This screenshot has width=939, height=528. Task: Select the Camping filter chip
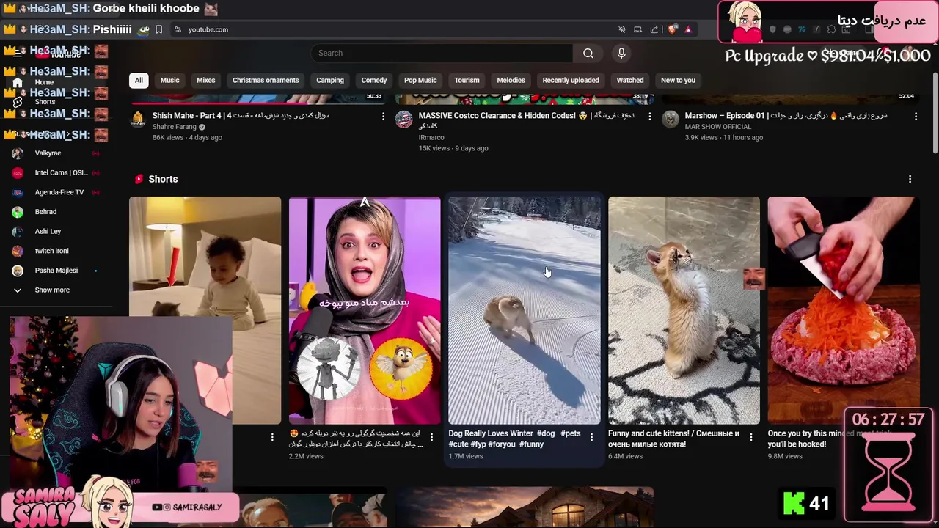(330, 80)
